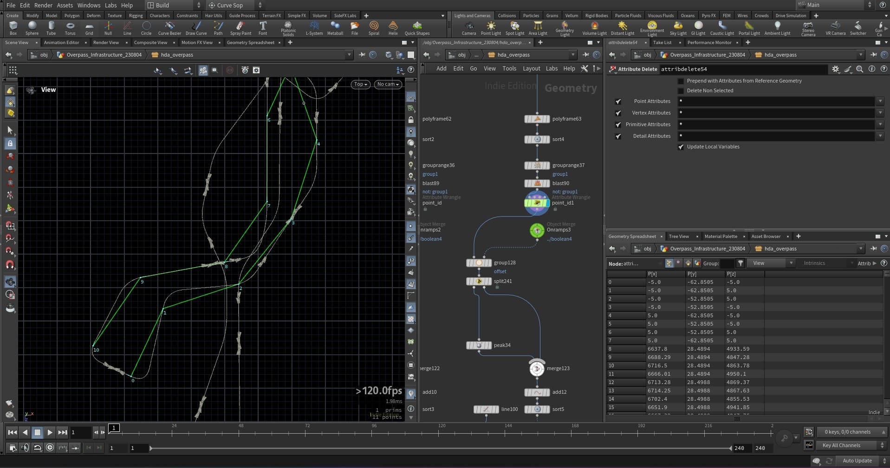
Task: Select the Spray Paint tool
Action: [x=240, y=27]
